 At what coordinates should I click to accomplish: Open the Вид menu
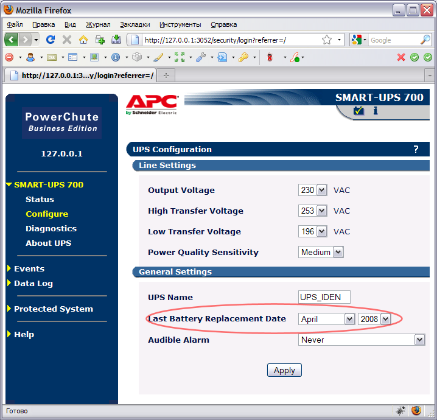70,24
